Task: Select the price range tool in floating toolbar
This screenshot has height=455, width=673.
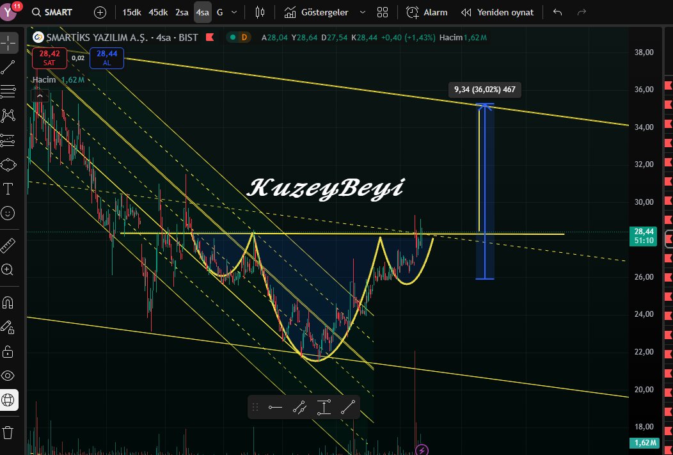Action: [x=324, y=406]
